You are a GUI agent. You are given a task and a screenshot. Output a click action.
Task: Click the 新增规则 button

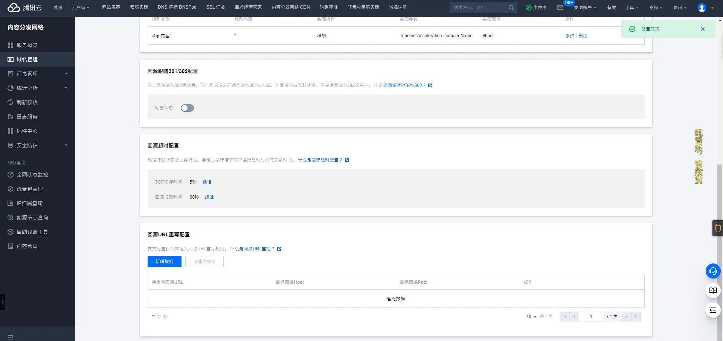164,262
